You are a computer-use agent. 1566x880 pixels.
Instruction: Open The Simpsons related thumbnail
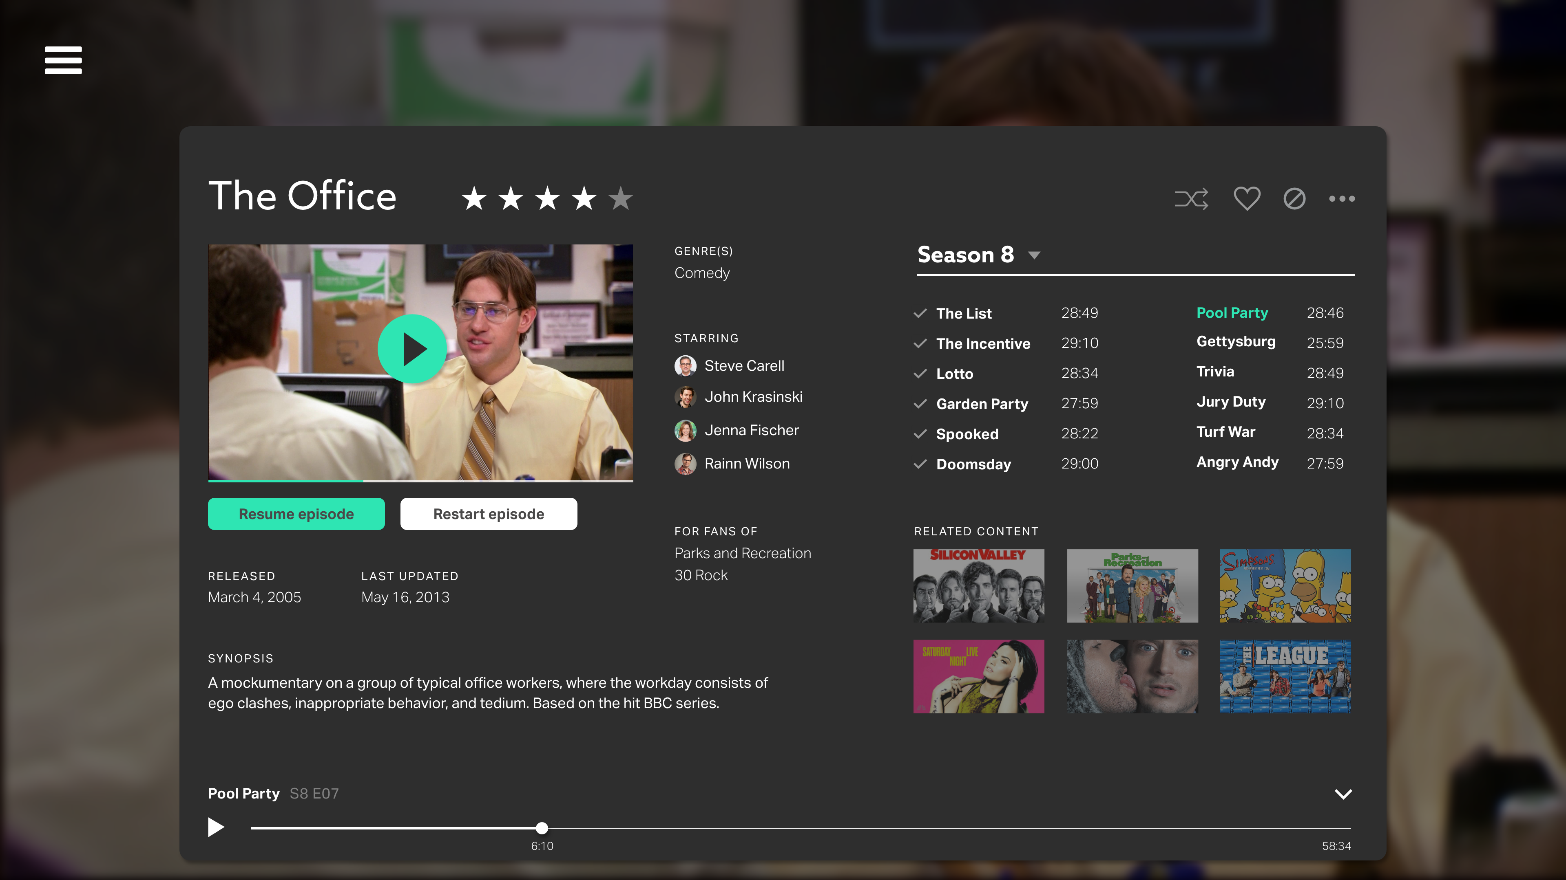click(x=1285, y=586)
